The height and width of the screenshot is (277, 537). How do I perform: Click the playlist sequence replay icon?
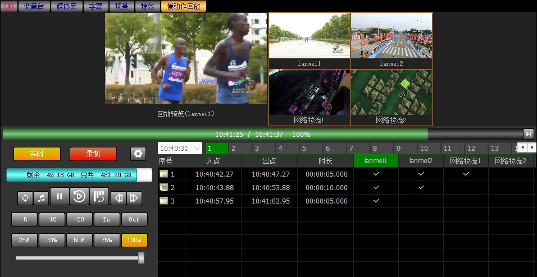[99, 197]
